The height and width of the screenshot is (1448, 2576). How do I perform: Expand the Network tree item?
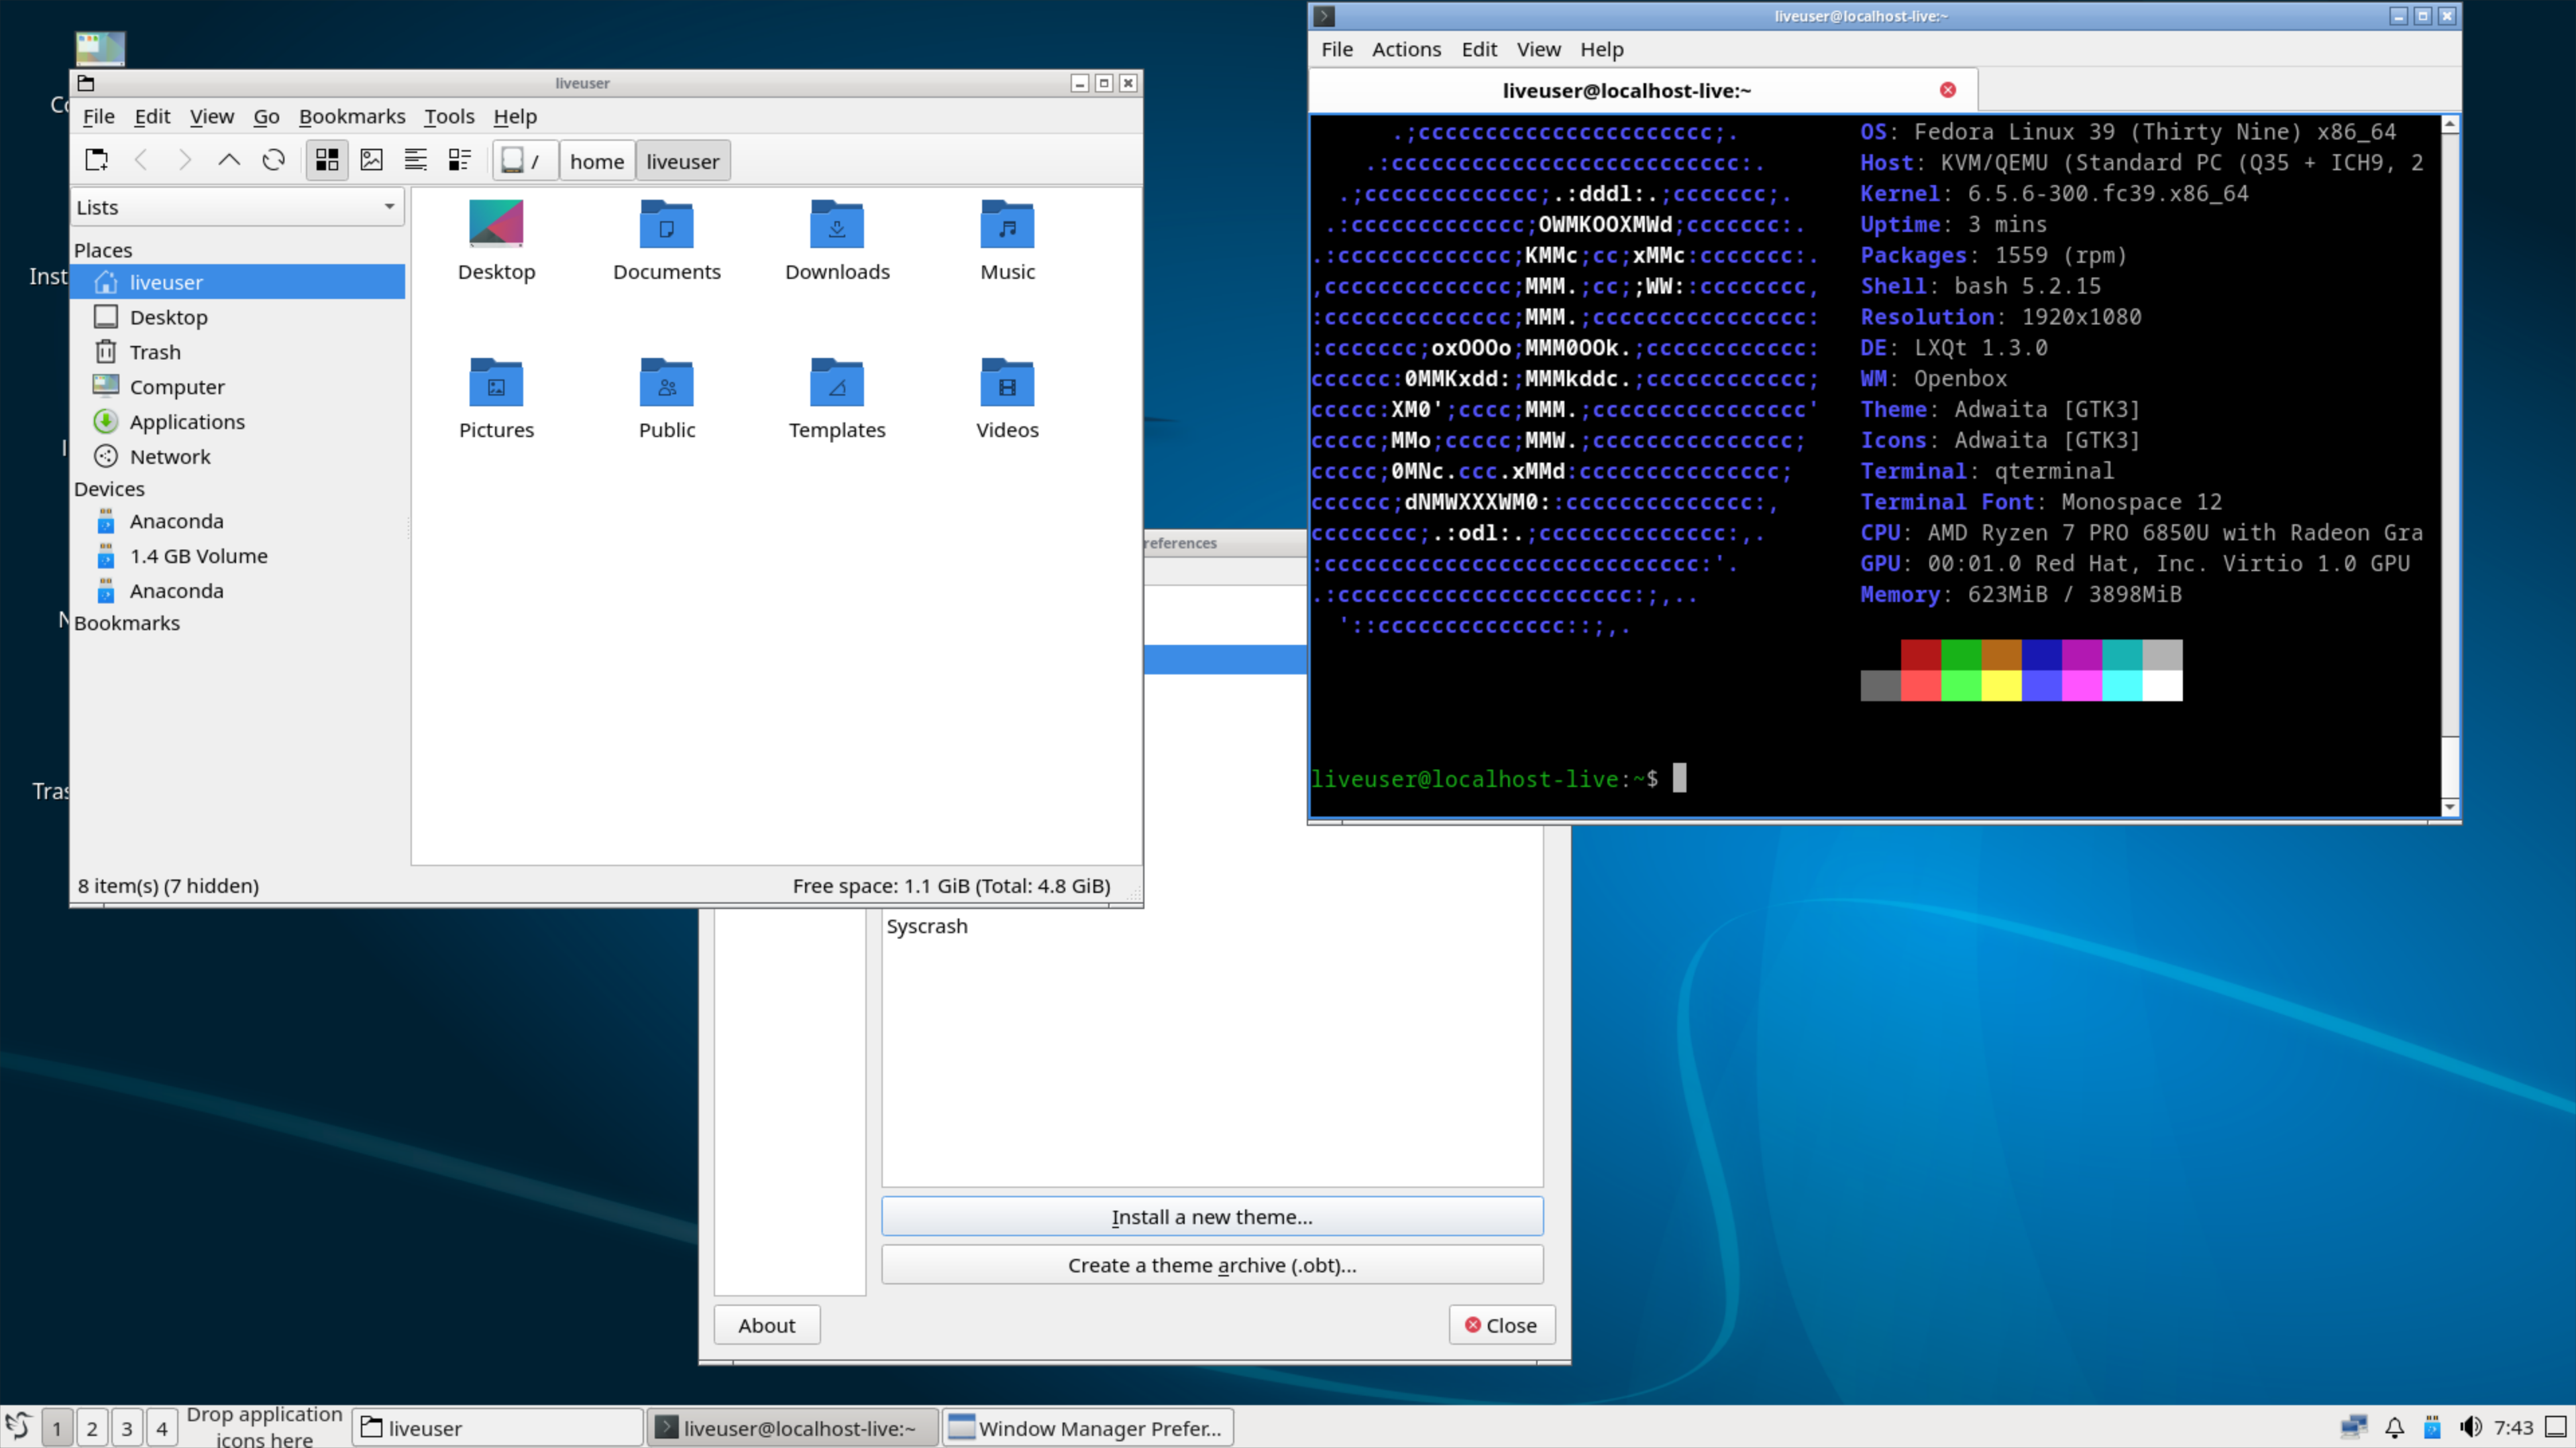pos(168,455)
